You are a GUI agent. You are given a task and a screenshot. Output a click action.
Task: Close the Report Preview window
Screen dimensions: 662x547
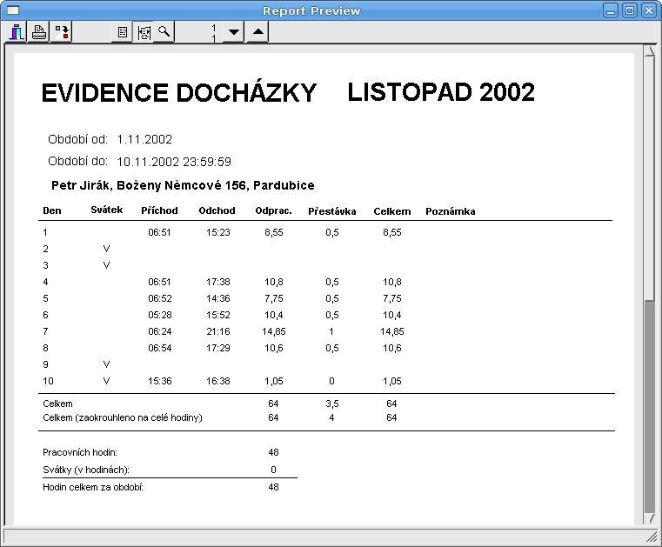(x=648, y=10)
